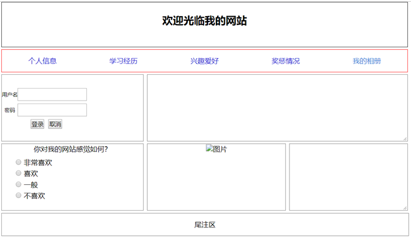
Task: Click the 取消 button
Action: tap(55, 124)
